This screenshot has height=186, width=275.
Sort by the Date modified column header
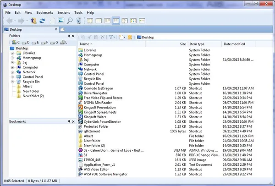click(238, 44)
